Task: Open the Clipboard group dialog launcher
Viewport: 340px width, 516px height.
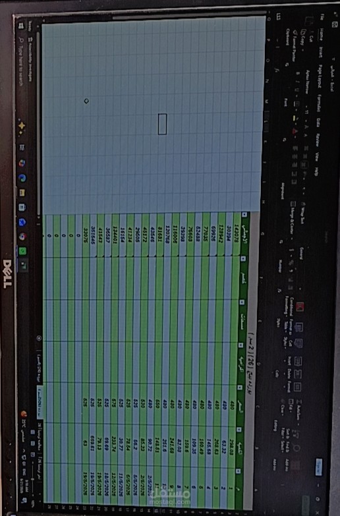Action: (287, 65)
